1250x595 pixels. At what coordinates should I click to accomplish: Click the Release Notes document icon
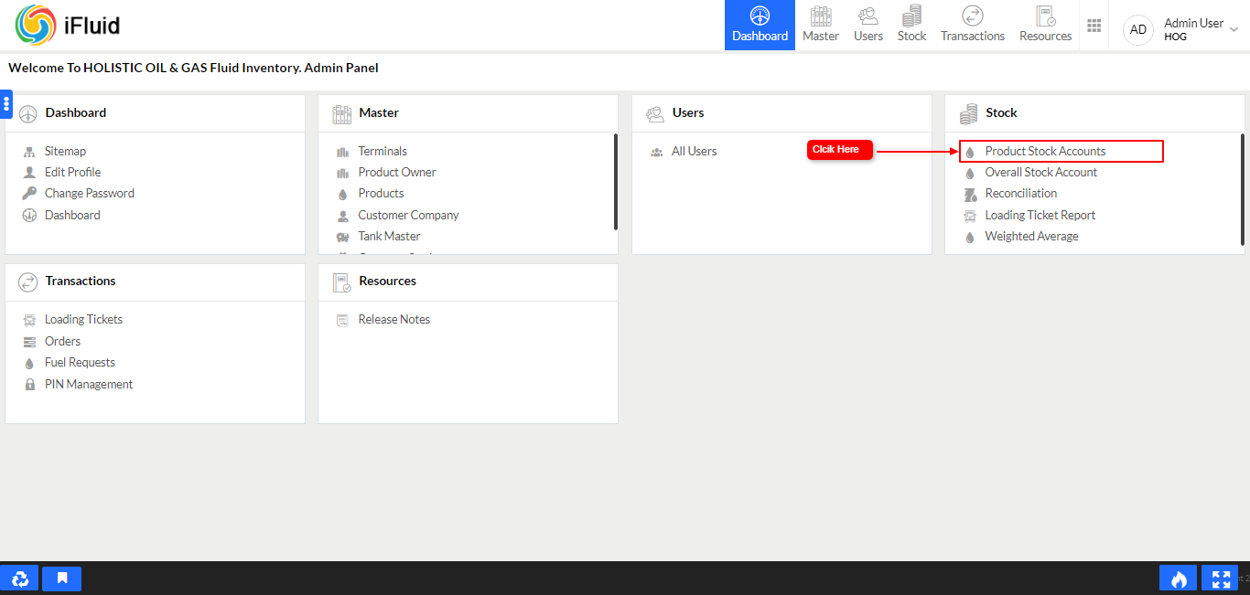(342, 320)
